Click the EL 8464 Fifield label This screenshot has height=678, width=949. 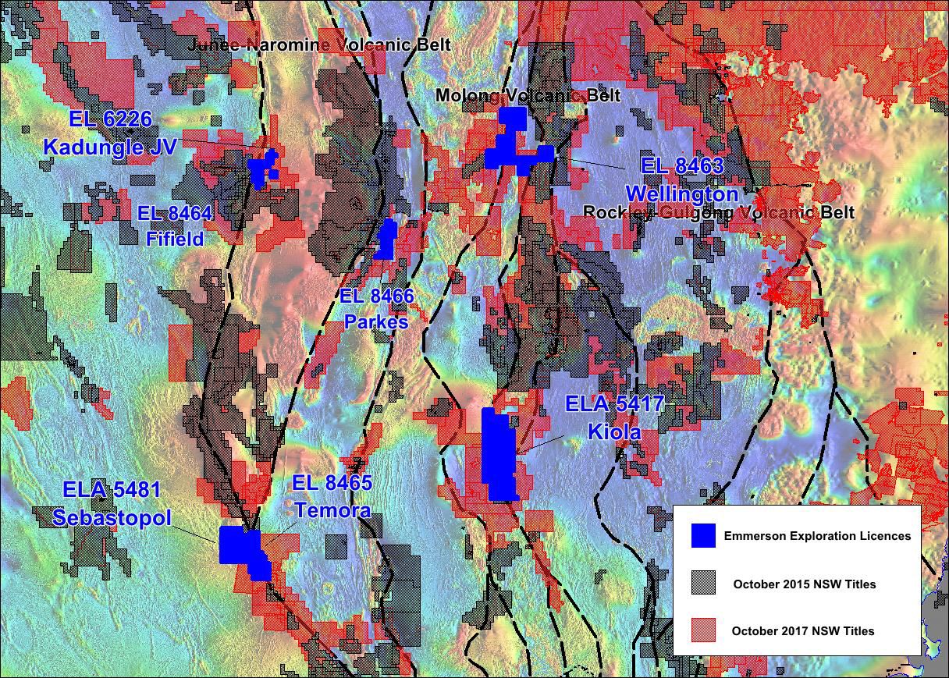pyautogui.click(x=175, y=225)
